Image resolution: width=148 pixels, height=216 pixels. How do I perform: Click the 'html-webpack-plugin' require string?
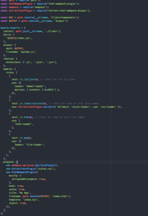pyautogui.click(x=63, y=4)
